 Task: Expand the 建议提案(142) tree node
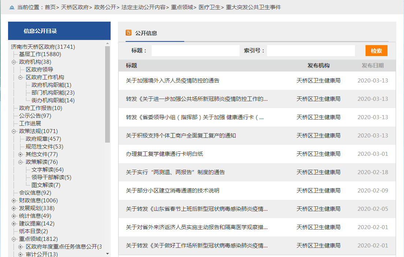[x=14, y=224]
